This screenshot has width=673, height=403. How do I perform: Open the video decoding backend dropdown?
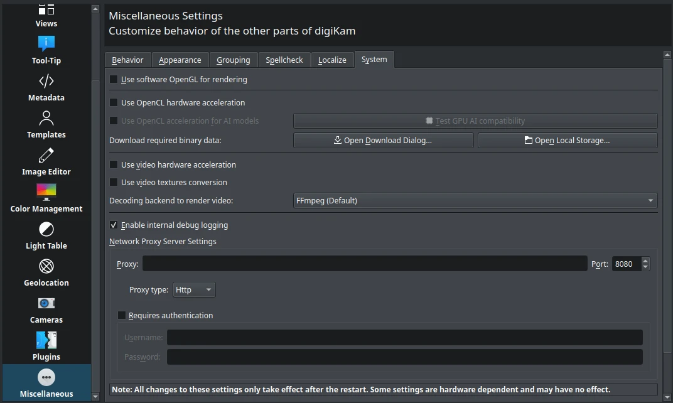tap(475, 200)
